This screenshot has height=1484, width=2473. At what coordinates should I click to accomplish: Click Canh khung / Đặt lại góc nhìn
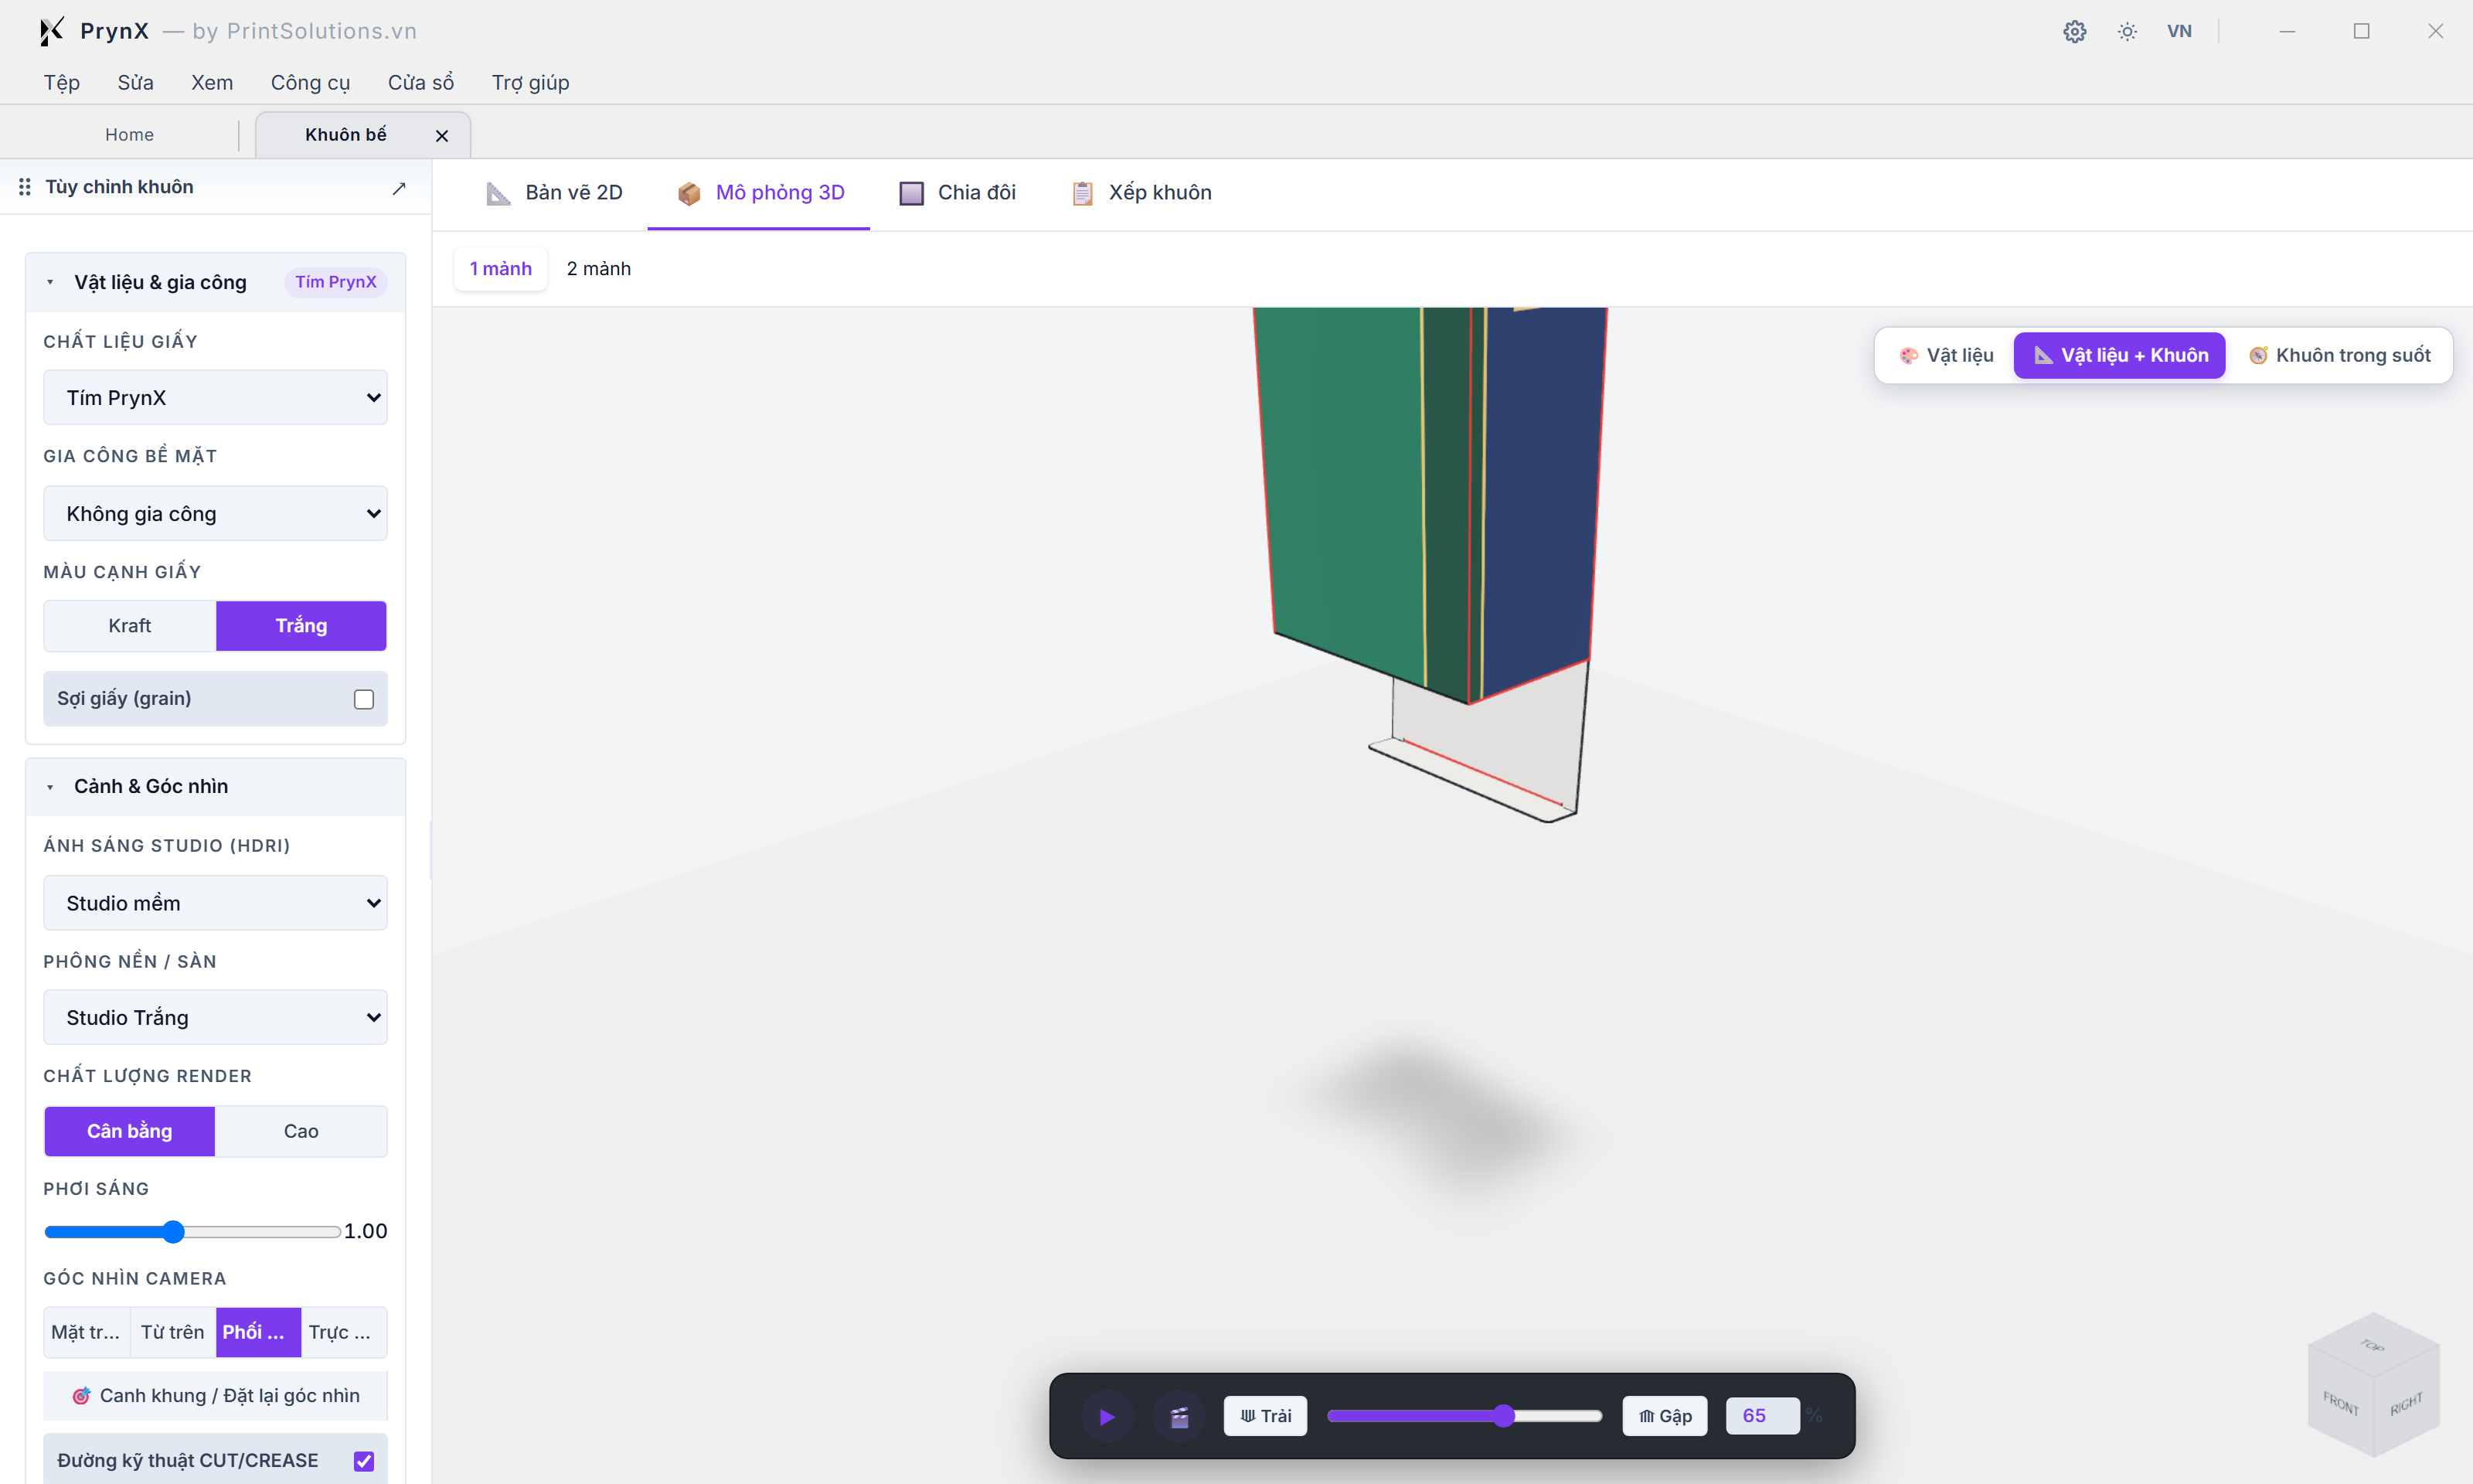(215, 1396)
